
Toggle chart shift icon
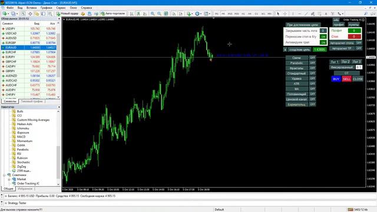(181, 14)
